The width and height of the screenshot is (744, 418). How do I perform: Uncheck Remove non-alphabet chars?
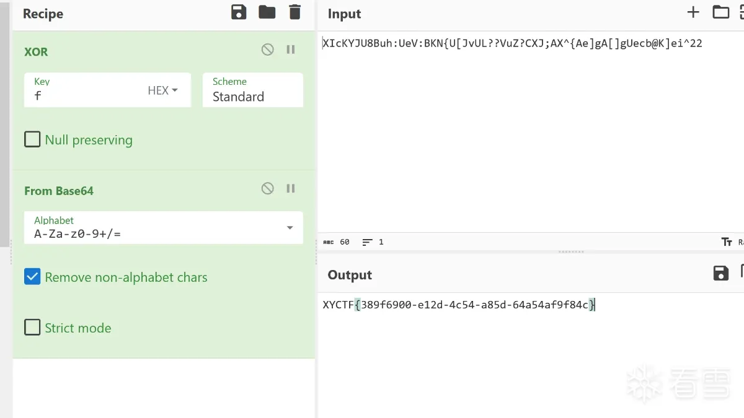[32, 277]
